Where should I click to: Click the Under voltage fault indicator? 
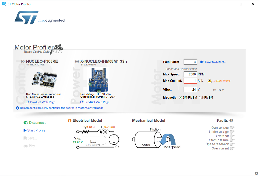[232, 132]
